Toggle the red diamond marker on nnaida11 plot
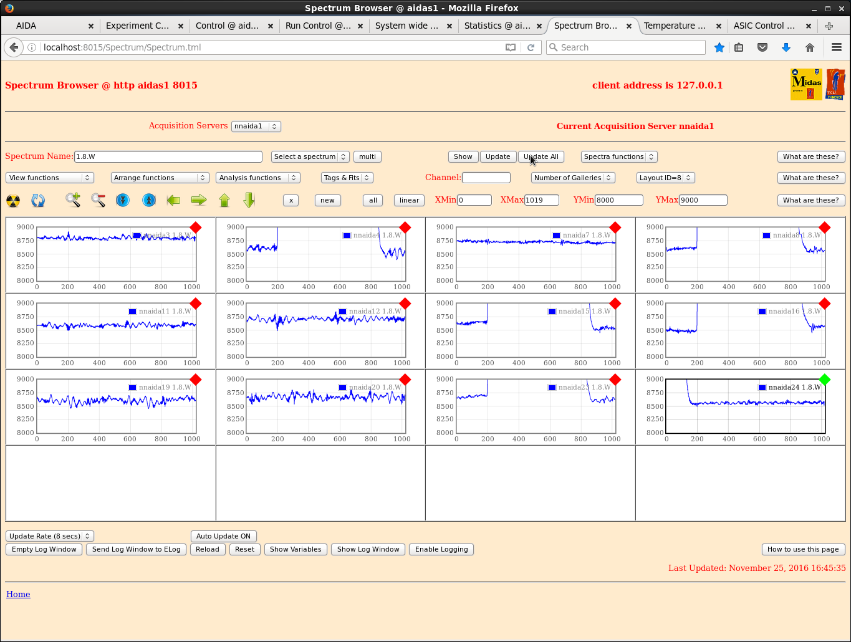The image size is (851, 642). point(196,303)
